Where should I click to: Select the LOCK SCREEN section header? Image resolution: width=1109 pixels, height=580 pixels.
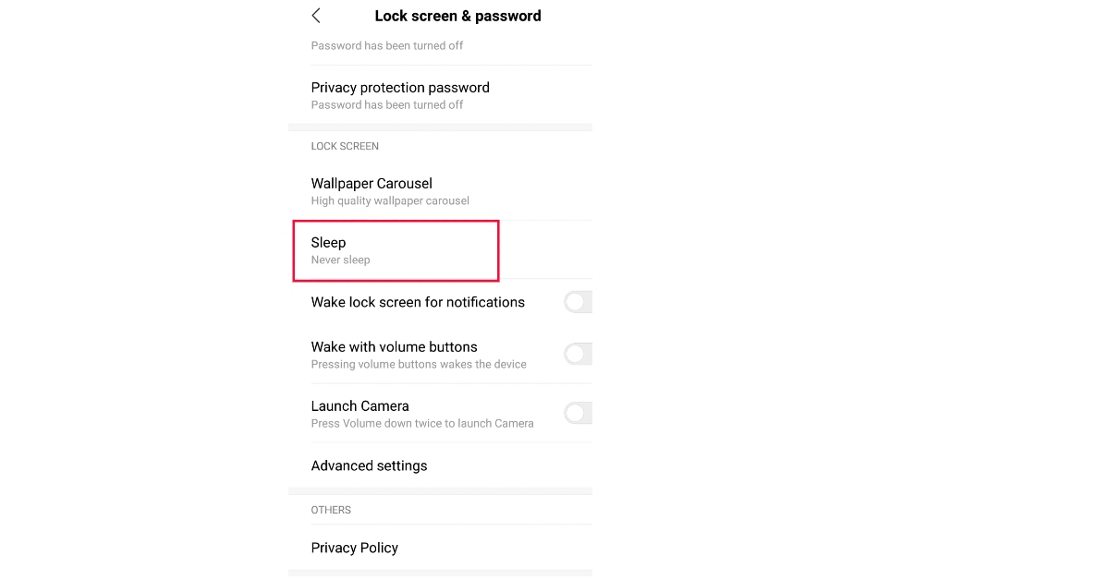click(345, 146)
